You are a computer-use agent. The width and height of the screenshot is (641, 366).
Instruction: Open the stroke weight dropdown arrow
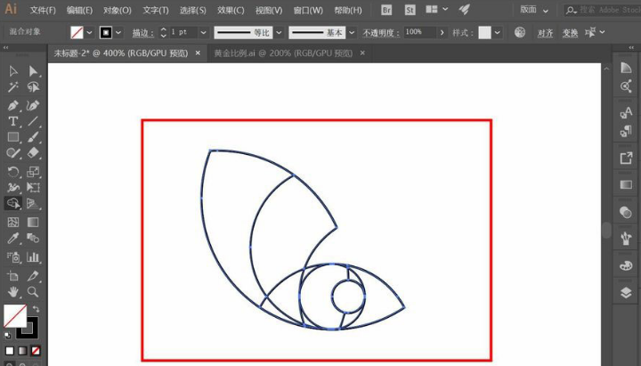(x=203, y=32)
